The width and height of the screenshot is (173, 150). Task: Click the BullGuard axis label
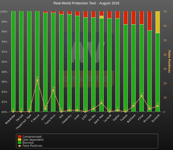[x=131, y=119]
